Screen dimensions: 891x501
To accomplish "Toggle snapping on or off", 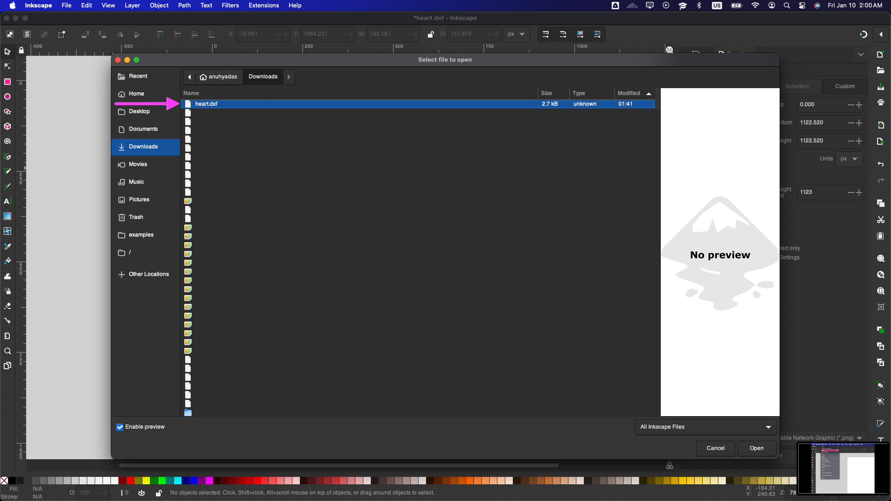I will pyautogui.click(x=864, y=34).
